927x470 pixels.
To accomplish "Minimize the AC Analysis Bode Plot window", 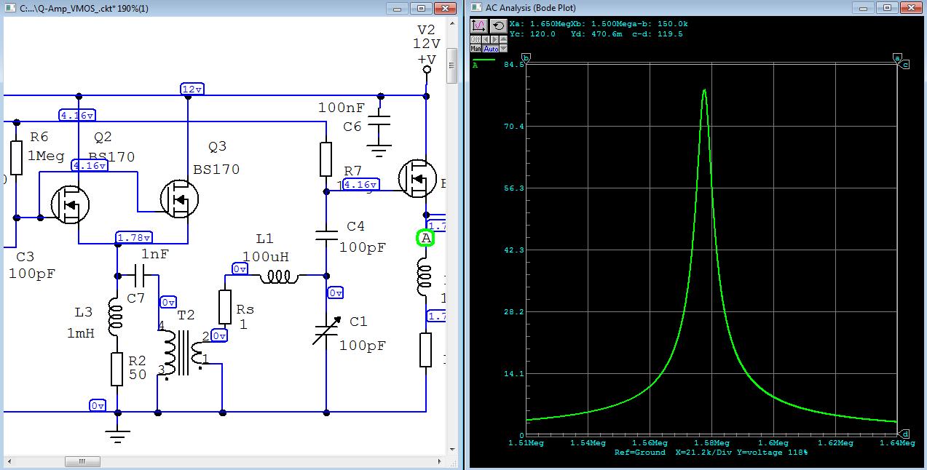I will tap(862, 7).
